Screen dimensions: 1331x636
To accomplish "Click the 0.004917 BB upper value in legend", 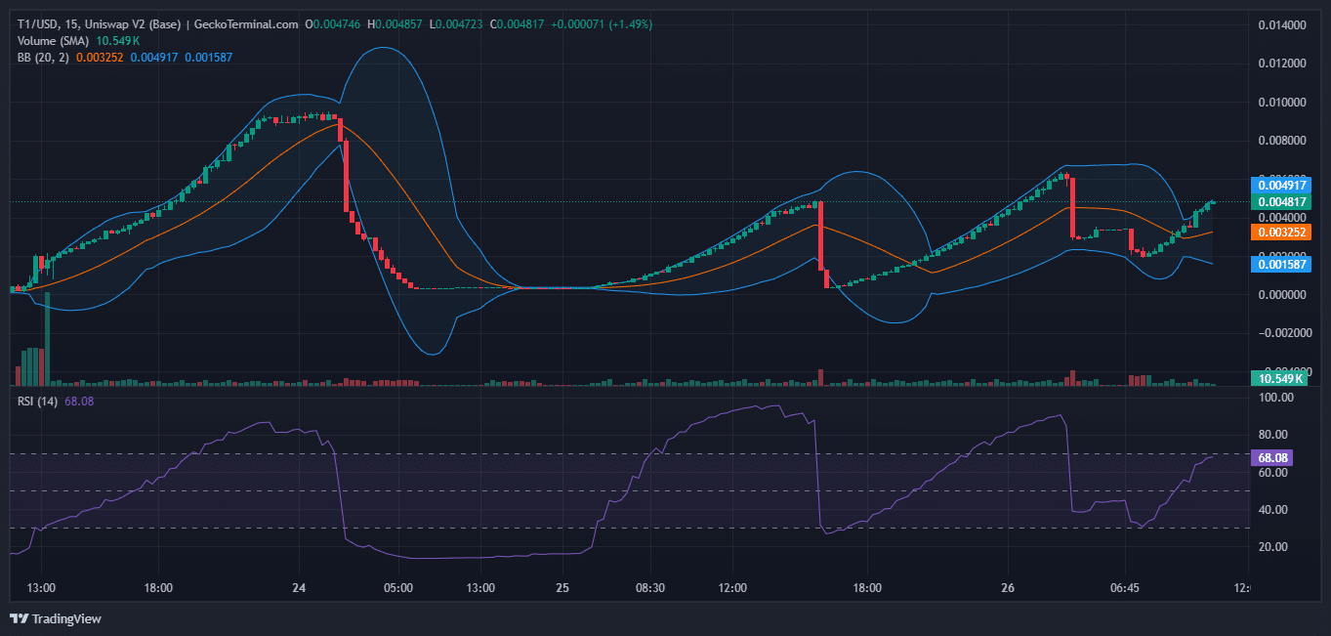I will click(x=154, y=58).
